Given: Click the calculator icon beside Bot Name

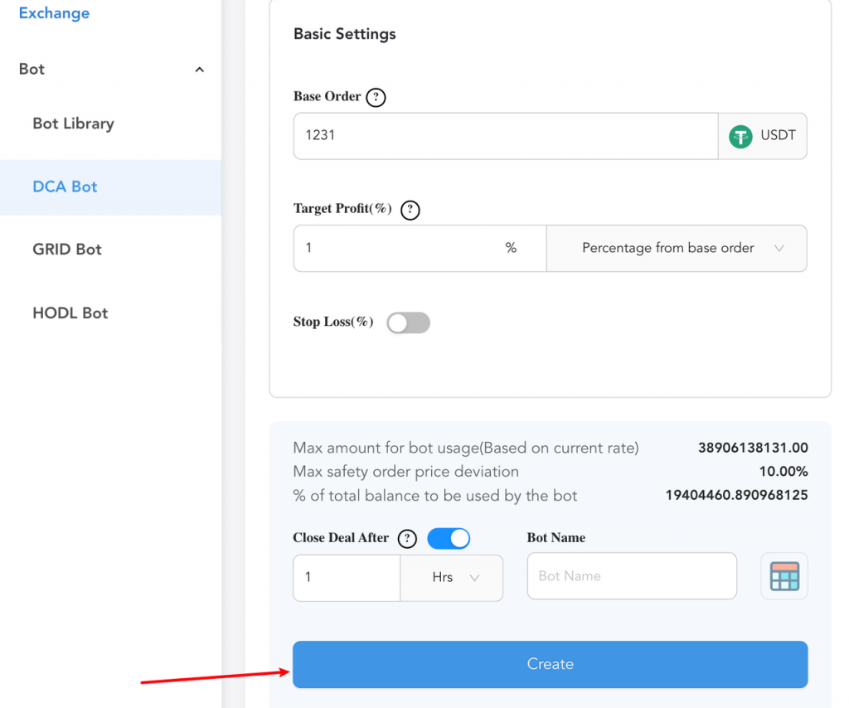Looking at the screenshot, I should click(x=784, y=576).
